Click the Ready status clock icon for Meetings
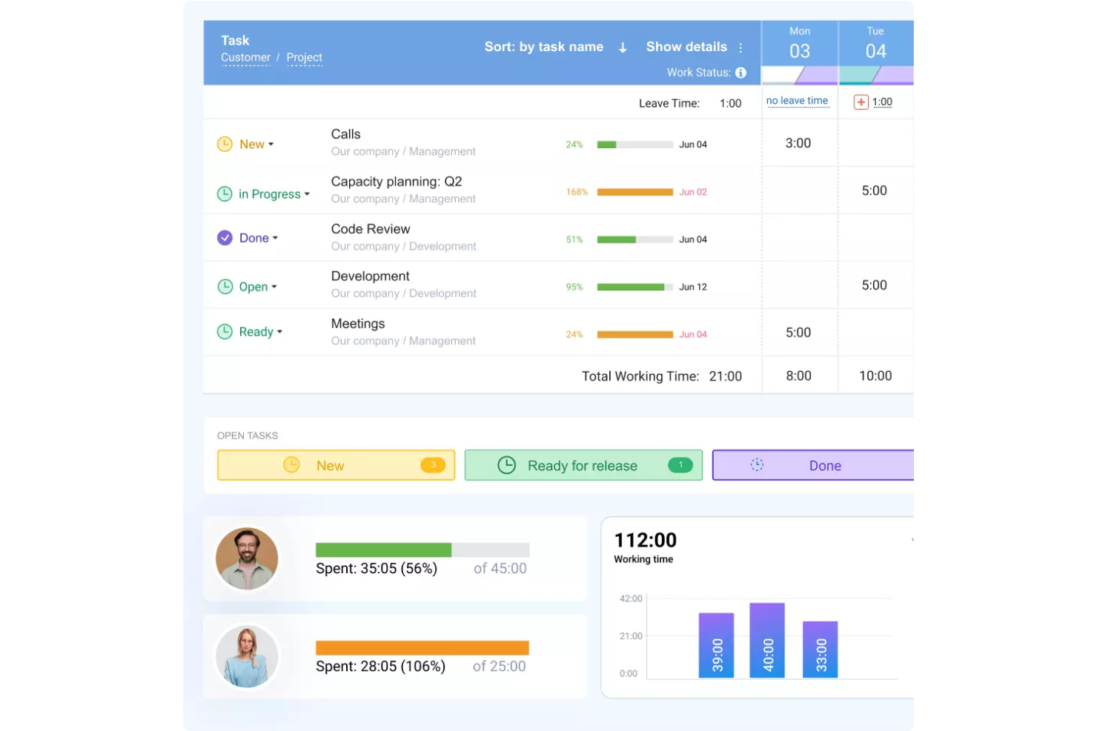Viewport: 1097px width, 731px height. coord(225,331)
